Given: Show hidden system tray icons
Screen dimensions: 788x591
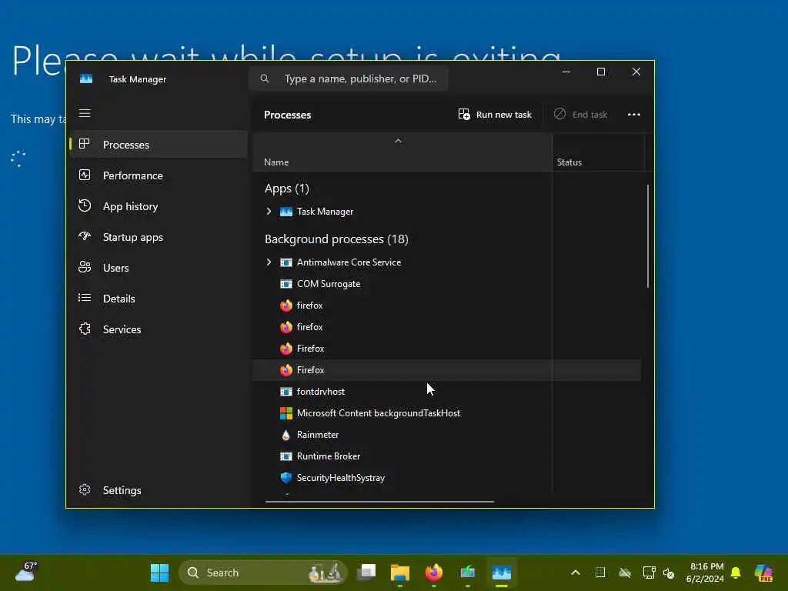Looking at the screenshot, I should [x=576, y=573].
